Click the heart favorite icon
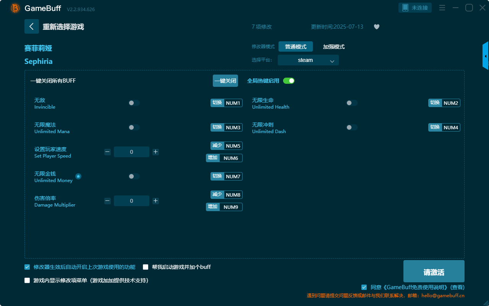Image resolution: width=489 pixels, height=306 pixels. [x=377, y=27]
